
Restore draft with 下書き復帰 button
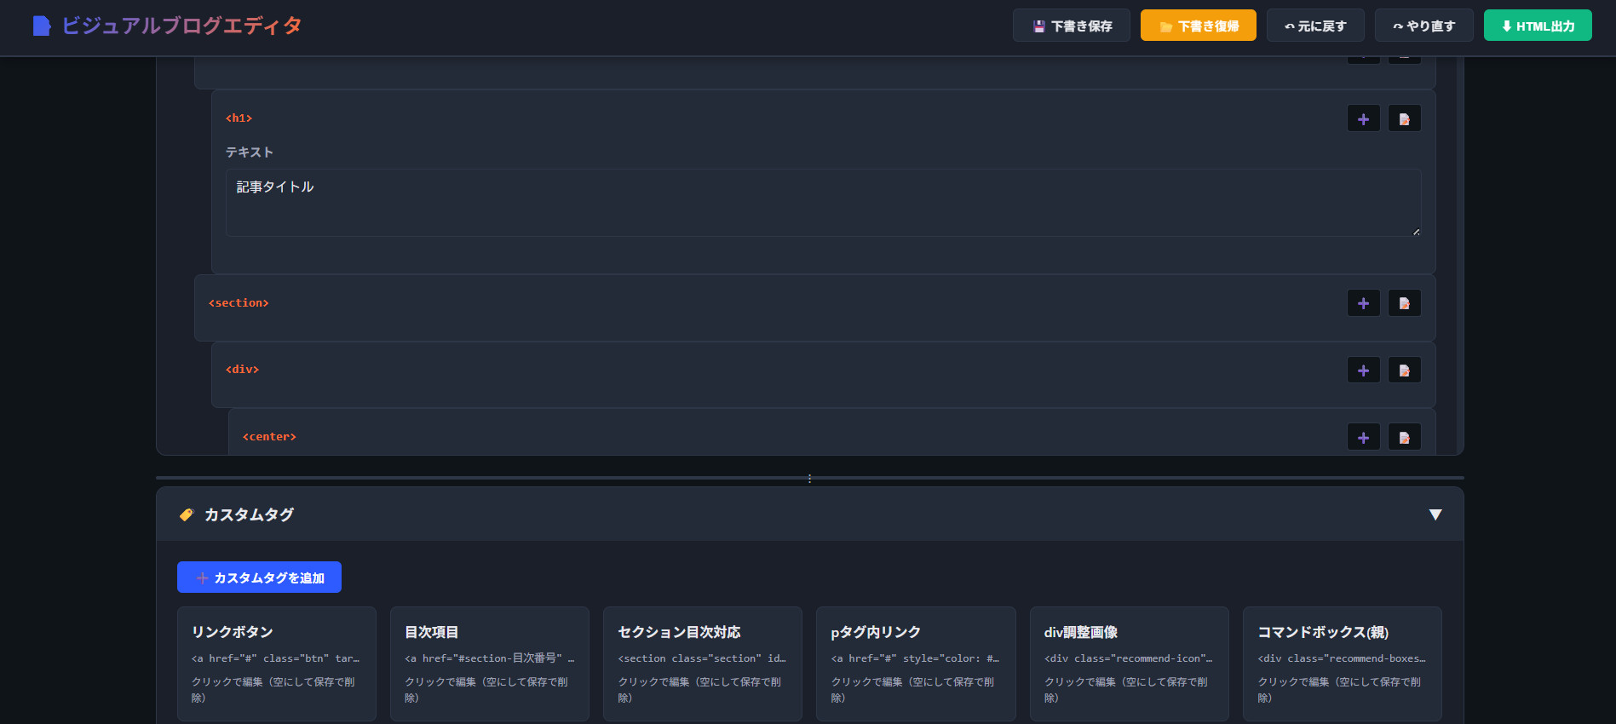tap(1198, 26)
